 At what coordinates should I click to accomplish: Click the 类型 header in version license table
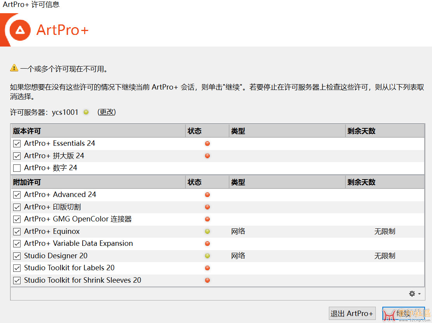[x=238, y=131]
